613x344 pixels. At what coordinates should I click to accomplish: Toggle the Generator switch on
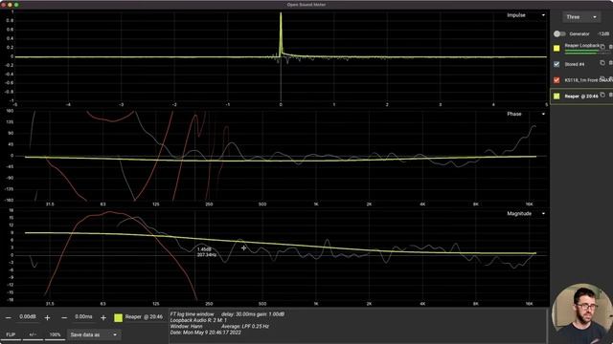[x=559, y=34]
